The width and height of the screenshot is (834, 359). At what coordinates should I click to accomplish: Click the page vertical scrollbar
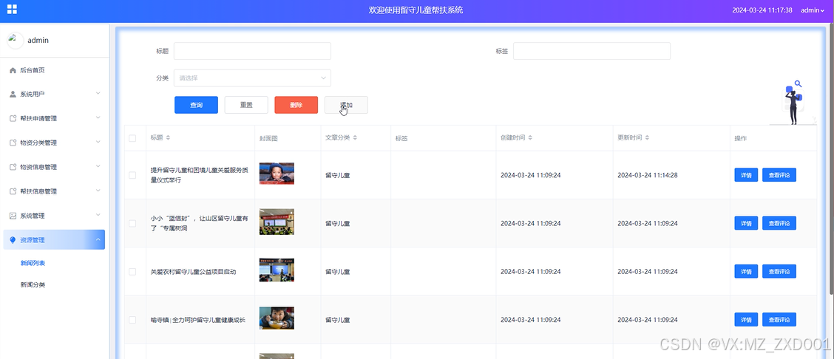[x=831, y=160]
